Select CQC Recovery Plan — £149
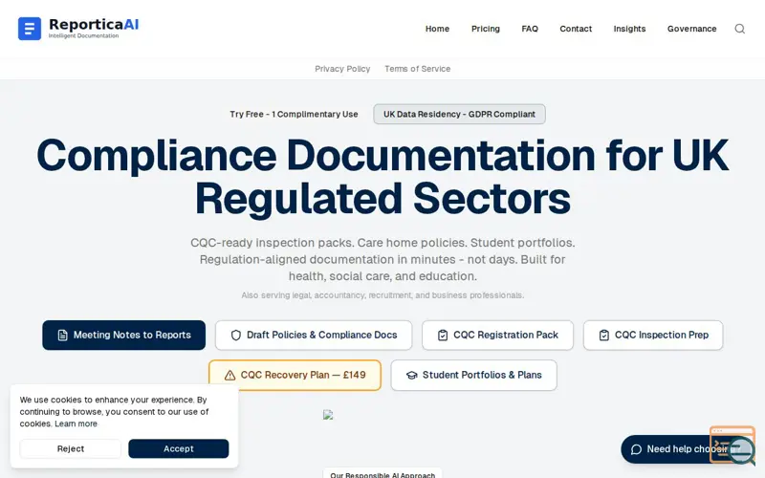765x478 pixels. [x=295, y=375]
